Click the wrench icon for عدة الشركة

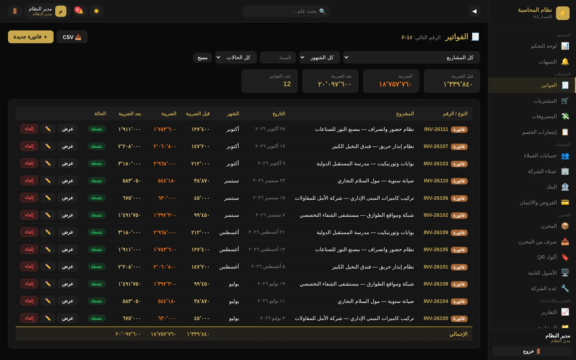[x=565, y=288]
